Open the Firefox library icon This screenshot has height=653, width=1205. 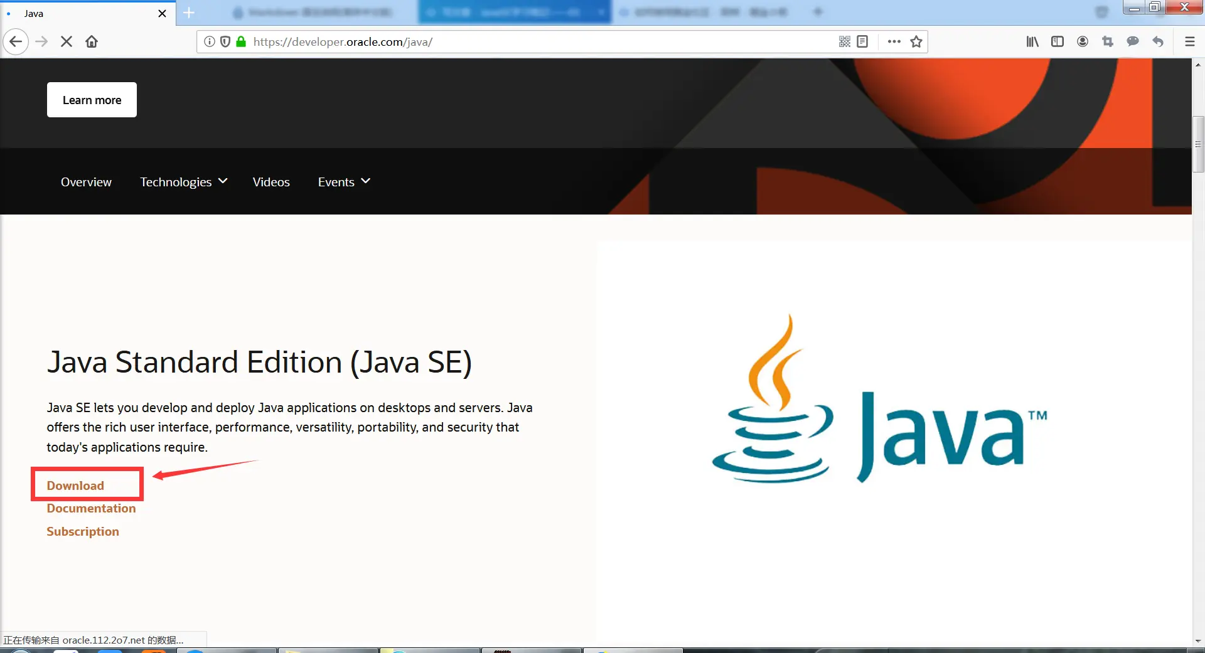(x=1032, y=42)
